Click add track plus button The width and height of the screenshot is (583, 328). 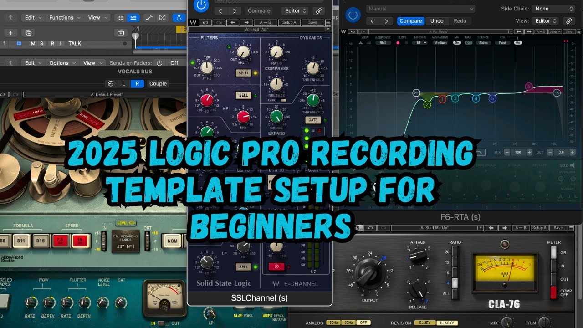(10, 33)
